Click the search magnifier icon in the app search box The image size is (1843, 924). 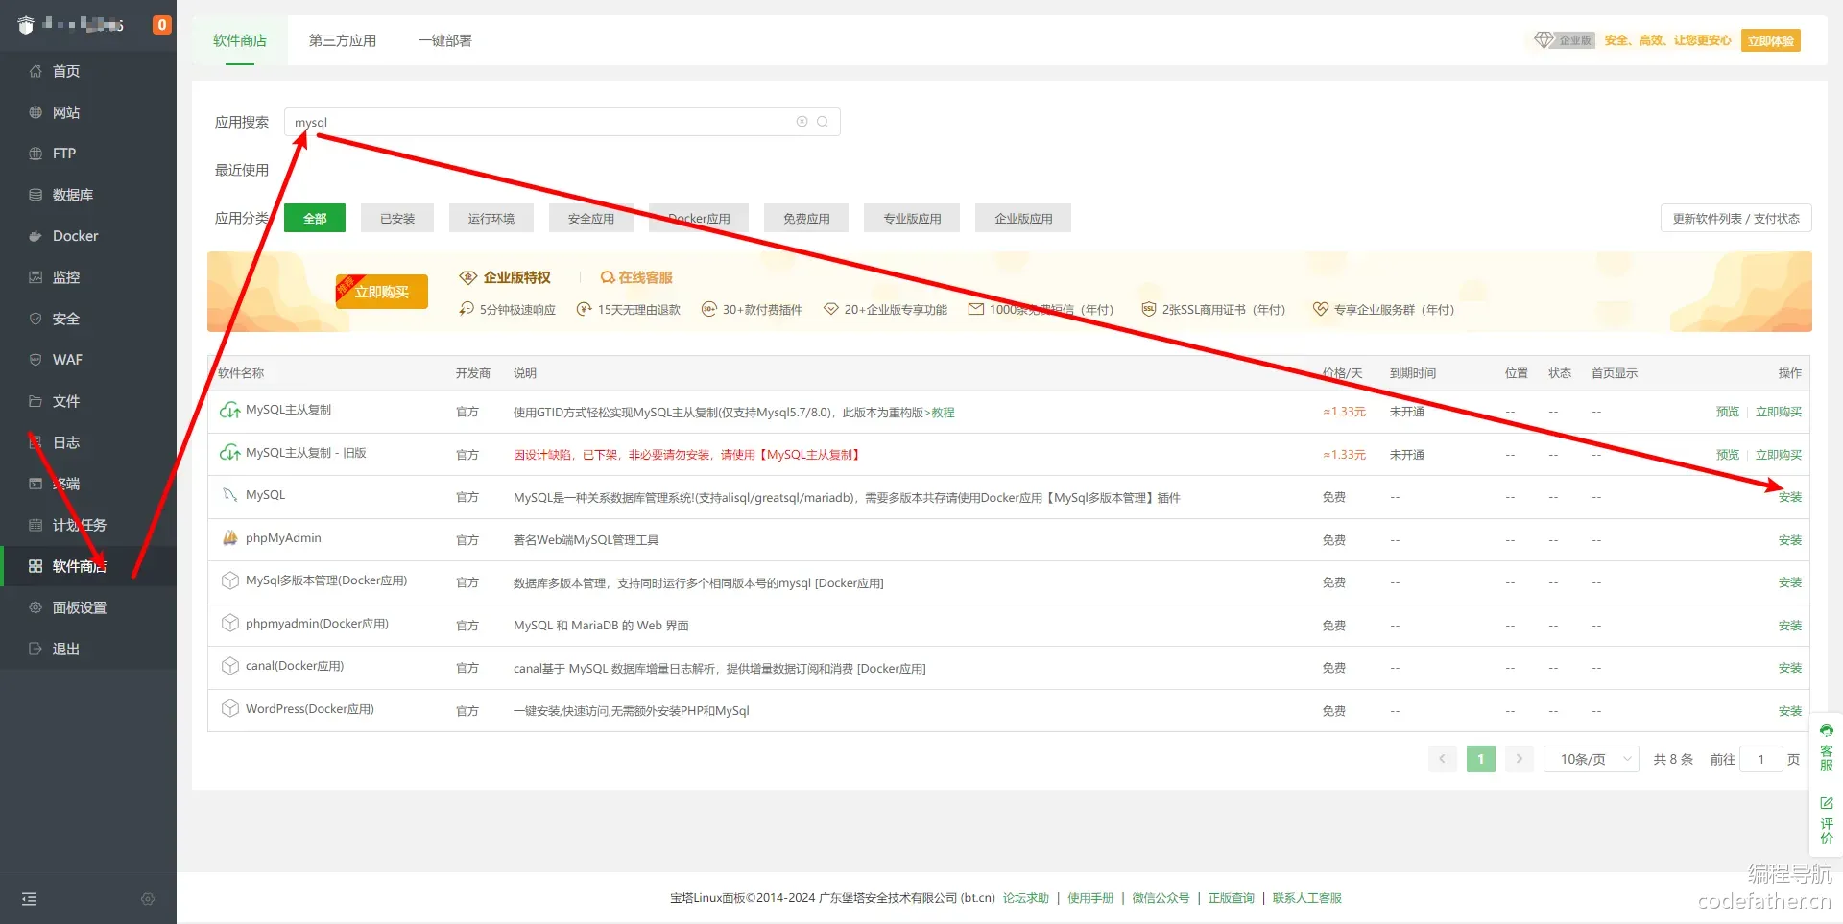(823, 122)
